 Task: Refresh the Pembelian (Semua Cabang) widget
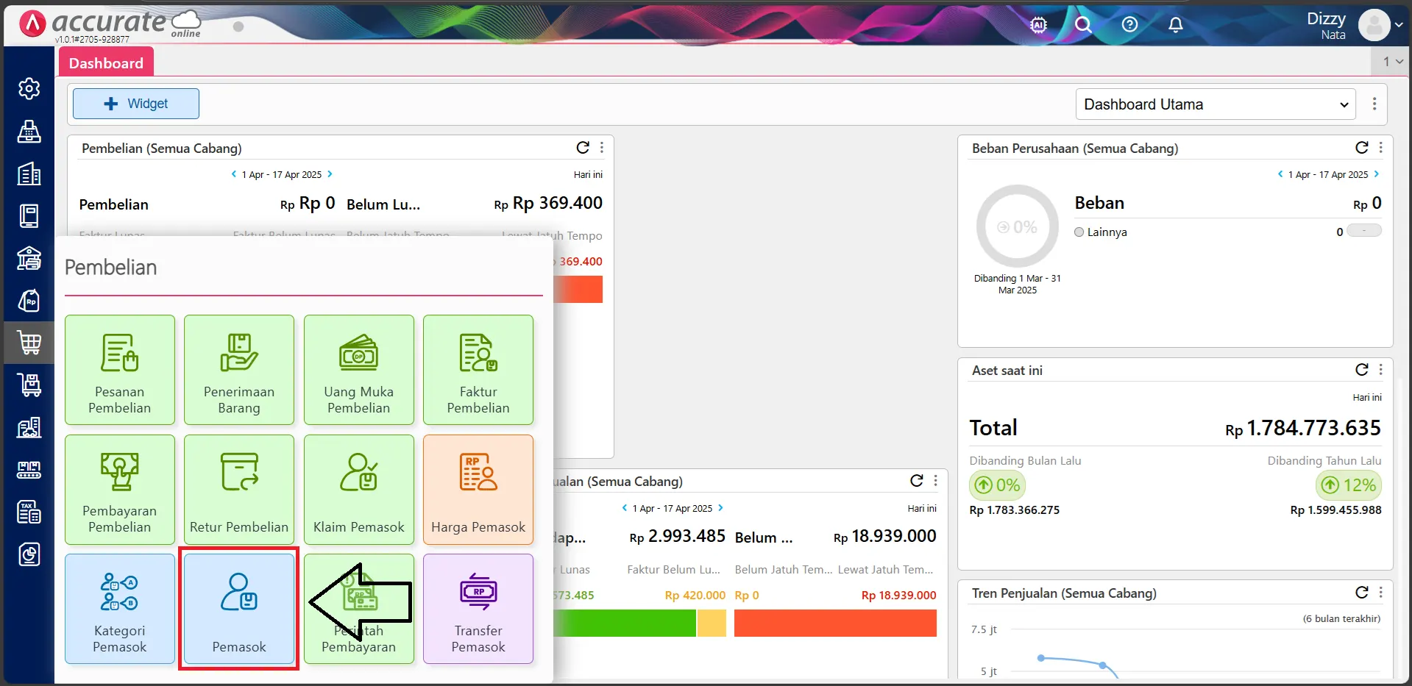(x=582, y=147)
